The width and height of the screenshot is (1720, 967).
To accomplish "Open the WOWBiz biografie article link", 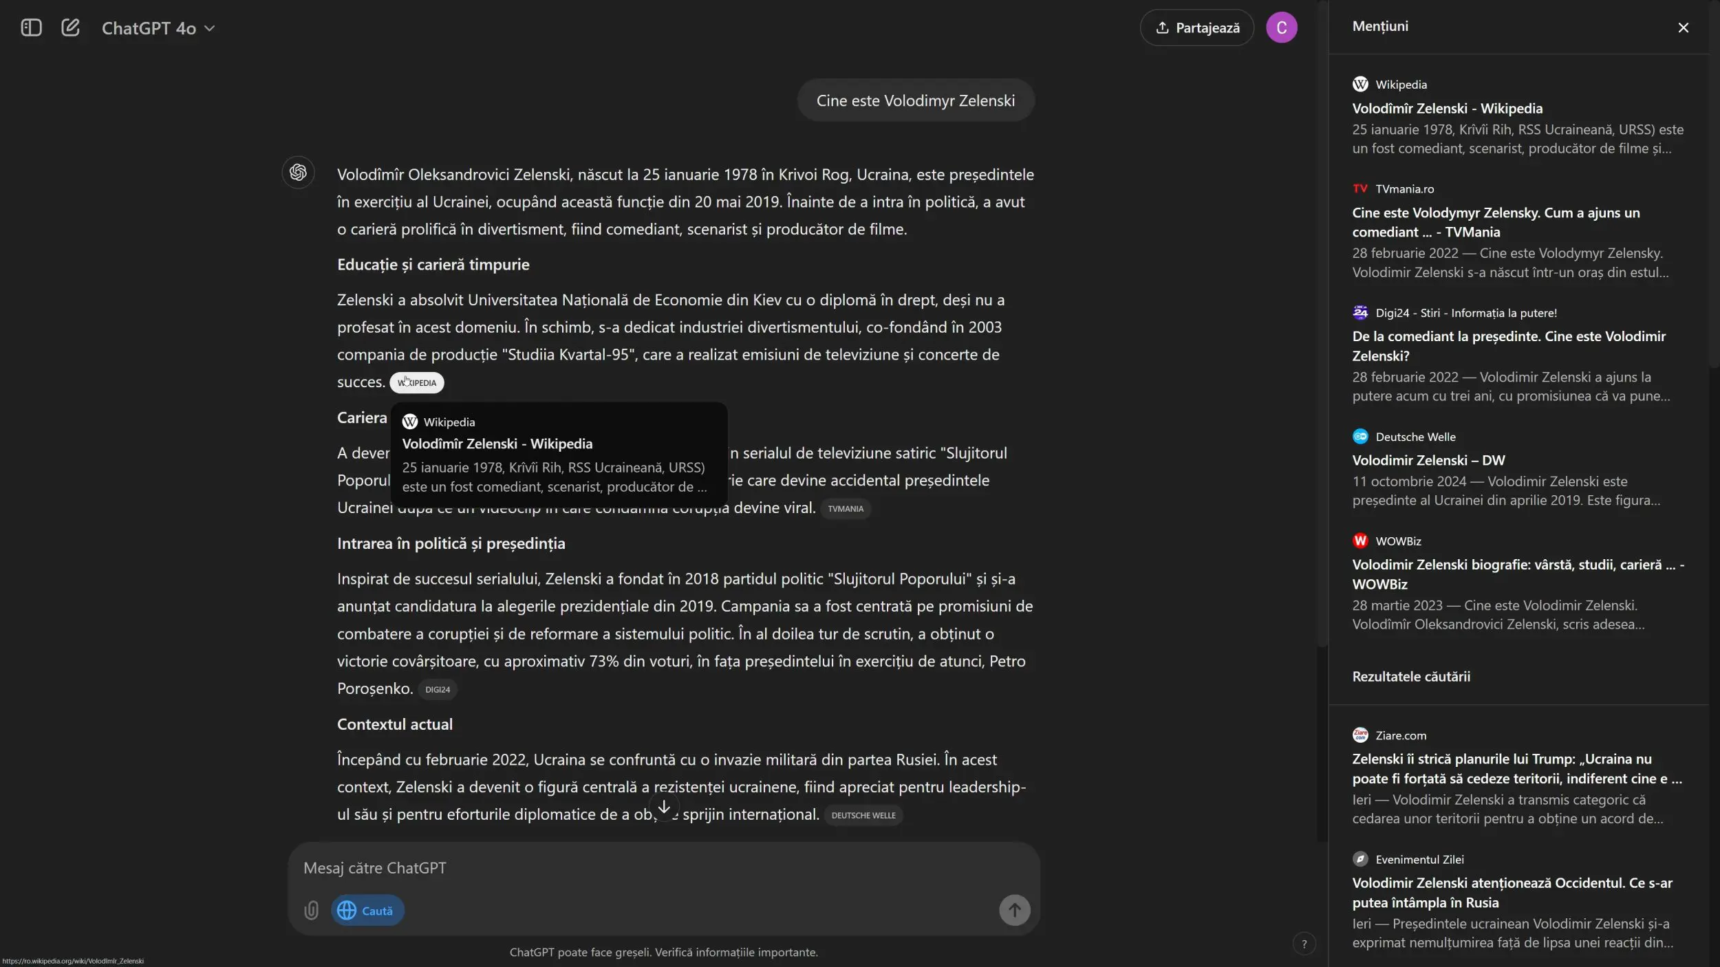I will tap(1518, 574).
